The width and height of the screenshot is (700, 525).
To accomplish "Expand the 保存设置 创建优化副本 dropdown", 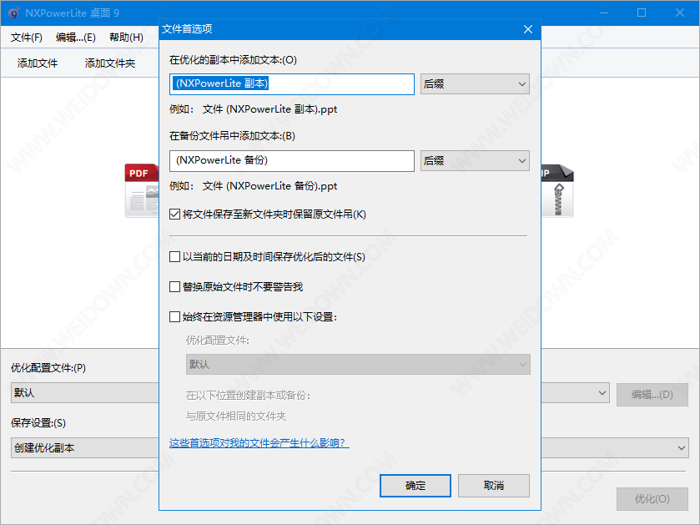I will click(681, 448).
